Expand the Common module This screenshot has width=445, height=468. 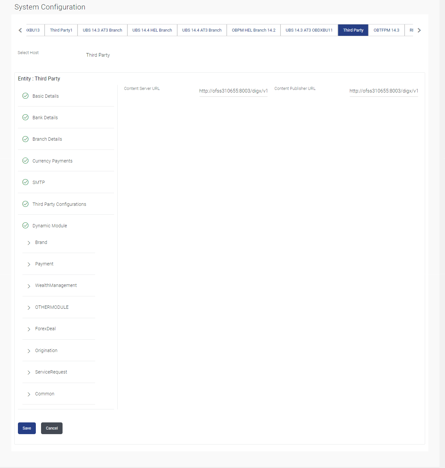(x=29, y=394)
